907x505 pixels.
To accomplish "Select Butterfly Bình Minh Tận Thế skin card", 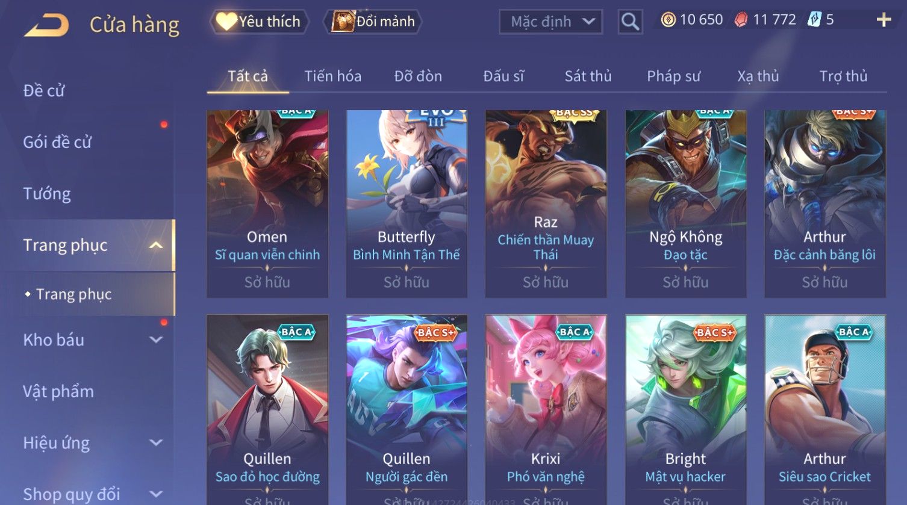I will tap(407, 203).
